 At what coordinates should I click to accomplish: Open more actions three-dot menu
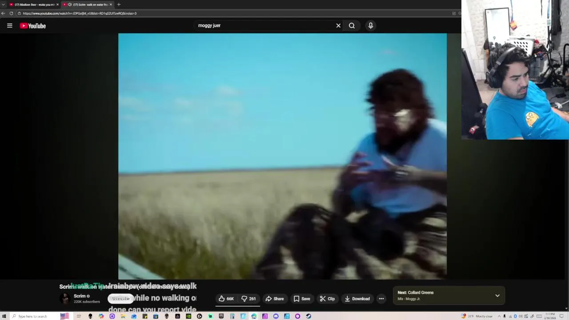(381, 299)
